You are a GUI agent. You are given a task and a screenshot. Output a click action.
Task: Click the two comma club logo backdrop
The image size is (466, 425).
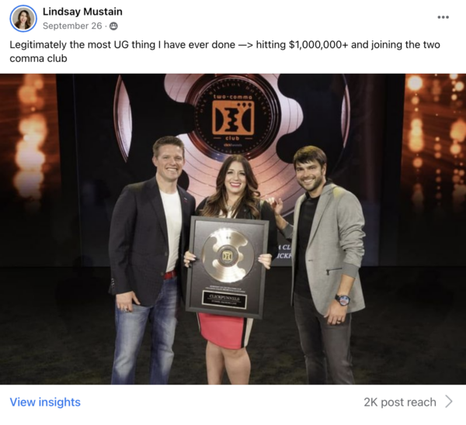coord(233,119)
